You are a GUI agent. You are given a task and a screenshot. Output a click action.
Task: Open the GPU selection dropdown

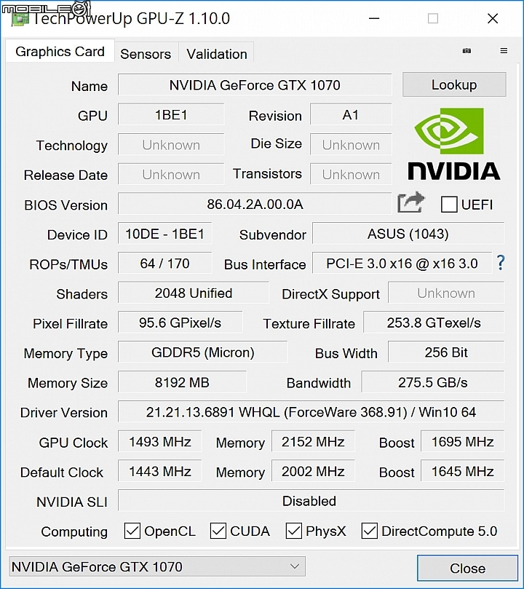157,566
